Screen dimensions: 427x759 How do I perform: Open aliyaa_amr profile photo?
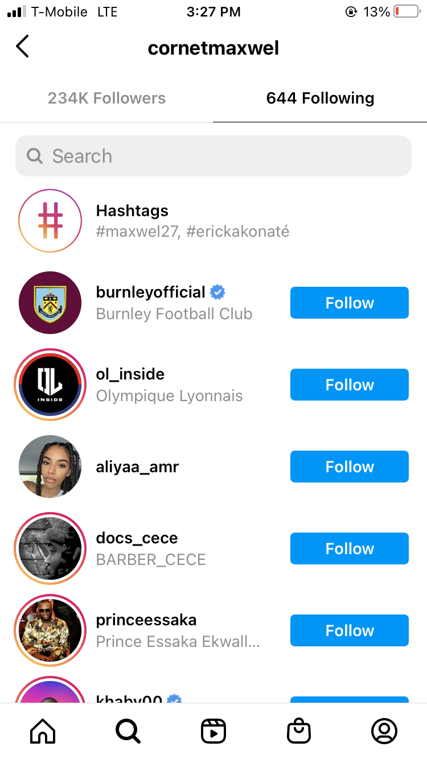pyautogui.click(x=50, y=467)
